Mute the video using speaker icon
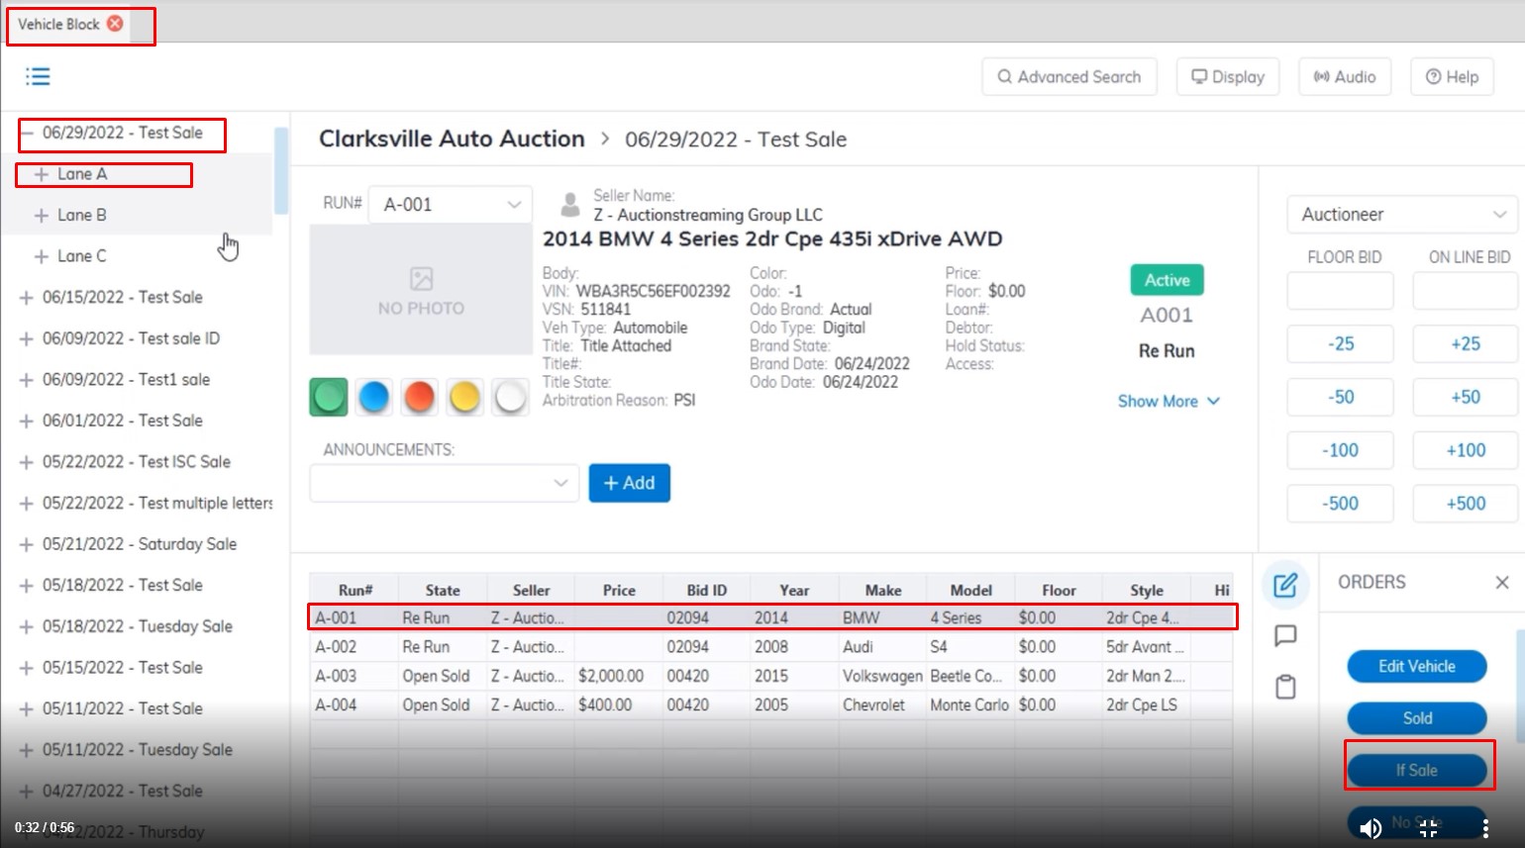Image resolution: width=1525 pixels, height=848 pixels. (x=1371, y=828)
